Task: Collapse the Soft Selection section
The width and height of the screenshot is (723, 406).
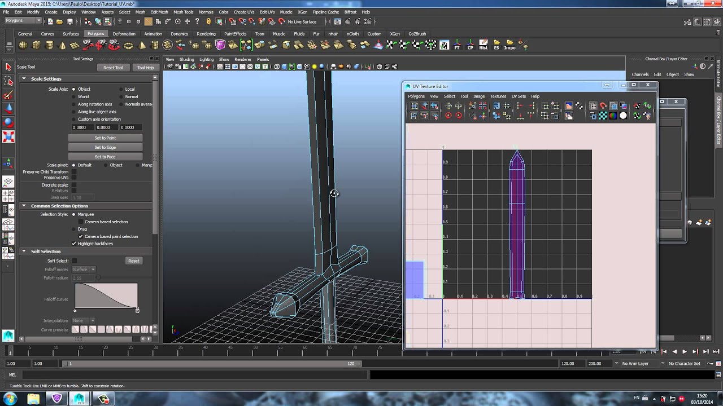Action: tap(24, 251)
